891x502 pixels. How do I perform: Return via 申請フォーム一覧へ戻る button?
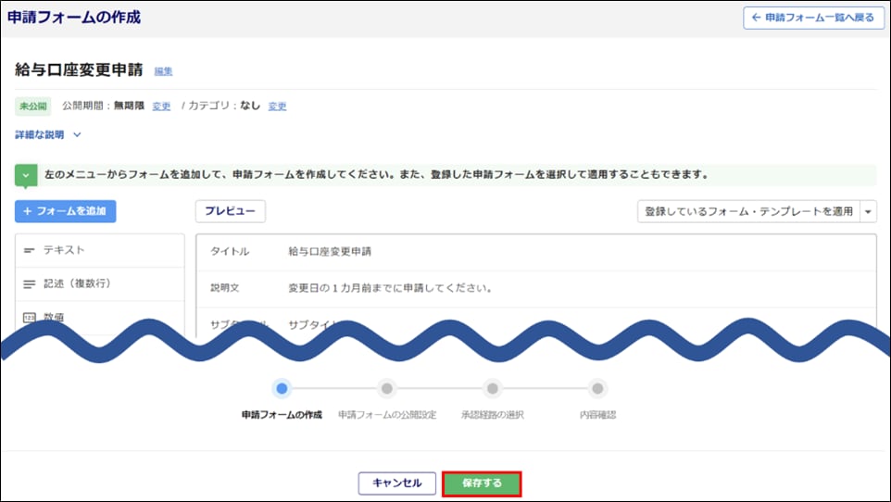coord(813,18)
